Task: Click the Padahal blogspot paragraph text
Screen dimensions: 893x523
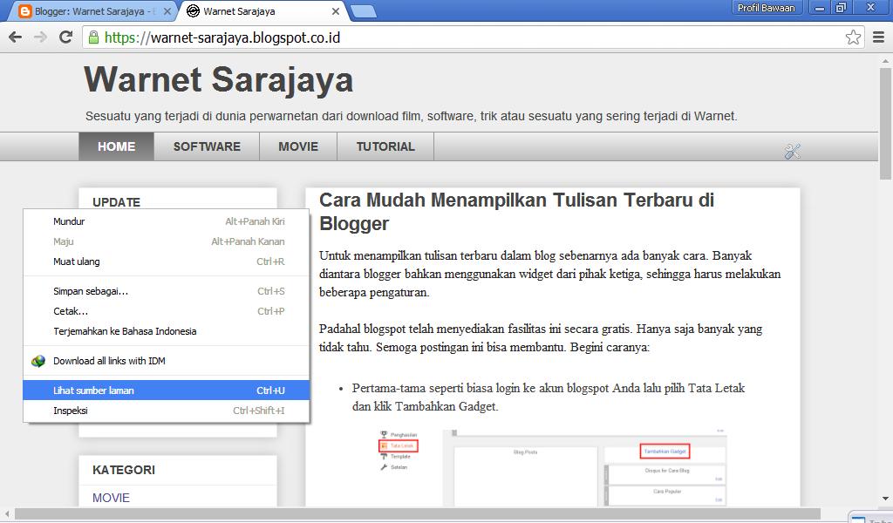Action: pyautogui.click(x=541, y=338)
